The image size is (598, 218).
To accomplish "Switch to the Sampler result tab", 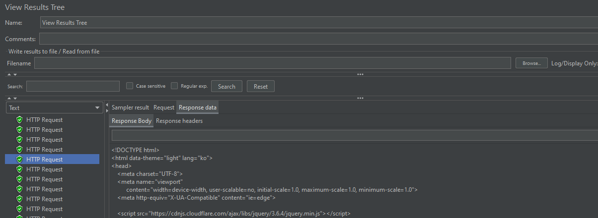I will coord(130,108).
